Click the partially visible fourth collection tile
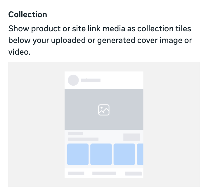Viewport: 208px width, 194px height. [140, 154]
